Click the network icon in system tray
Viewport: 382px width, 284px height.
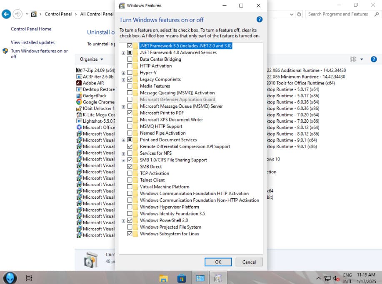[327, 278]
